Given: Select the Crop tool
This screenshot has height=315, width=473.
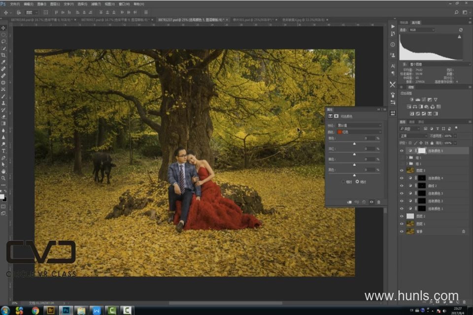Looking at the screenshot, I should coord(3,55).
